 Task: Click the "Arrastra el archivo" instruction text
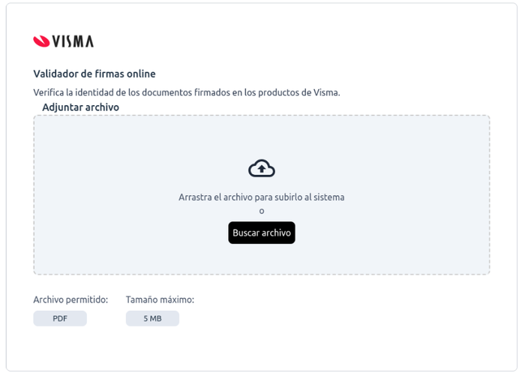(261, 197)
